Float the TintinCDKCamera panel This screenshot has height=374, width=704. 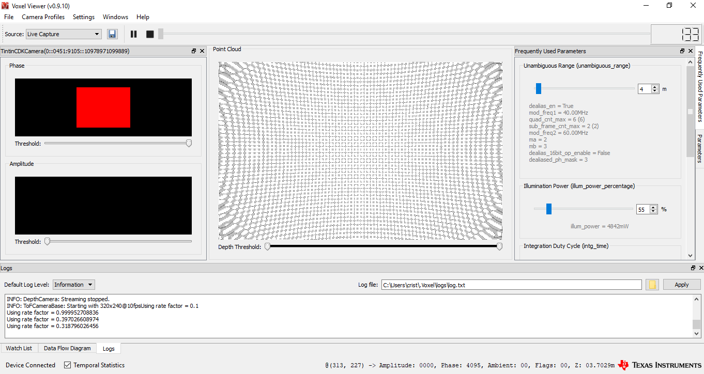click(x=194, y=51)
